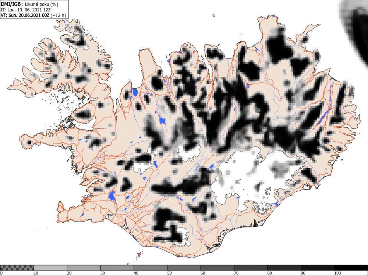This screenshot has height=276, width=368.
Task: Click the 'Líkur á þoku (%)' label
Action: tap(42, 4)
